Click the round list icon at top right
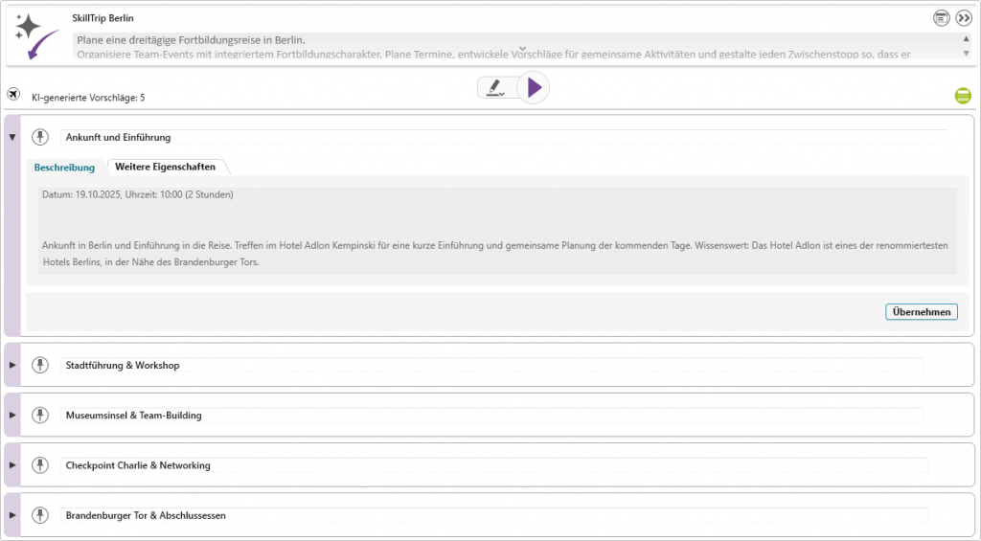This screenshot has height=541, width=981. (942, 17)
